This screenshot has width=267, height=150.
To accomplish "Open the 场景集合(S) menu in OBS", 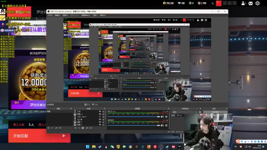I will click(x=86, y=15).
